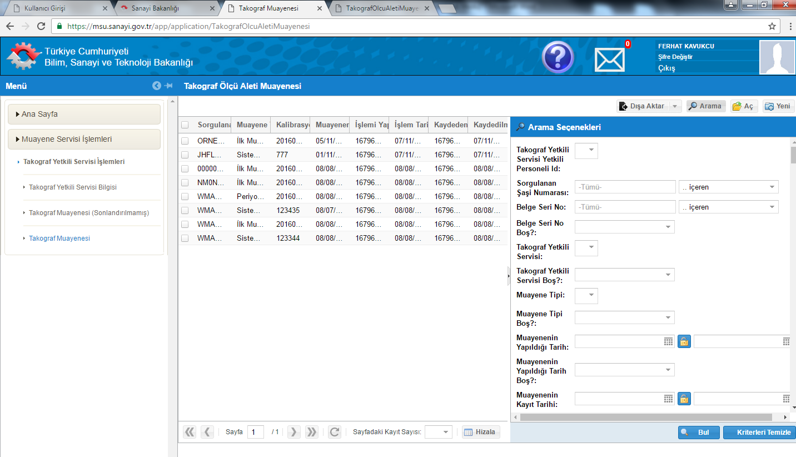The height and width of the screenshot is (457, 796).
Task: Open calendar for Muayenenin Kayıt Tarihi start
Action: point(668,399)
